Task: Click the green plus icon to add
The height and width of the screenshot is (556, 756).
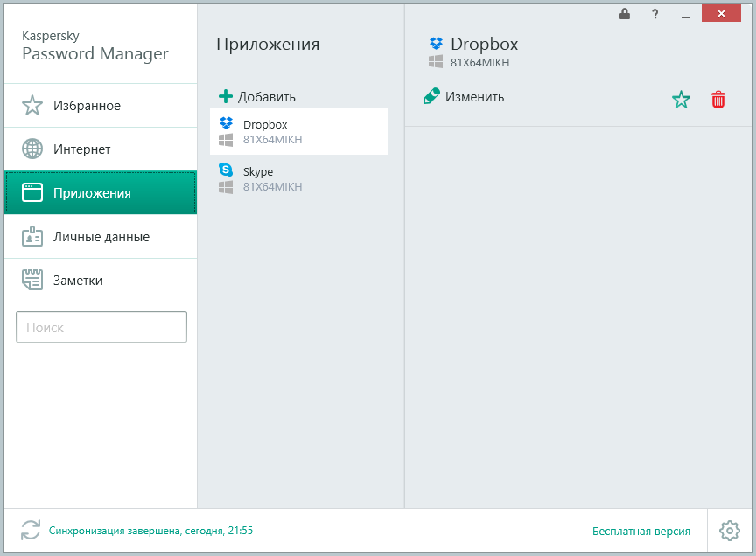Action: (x=225, y=96)
